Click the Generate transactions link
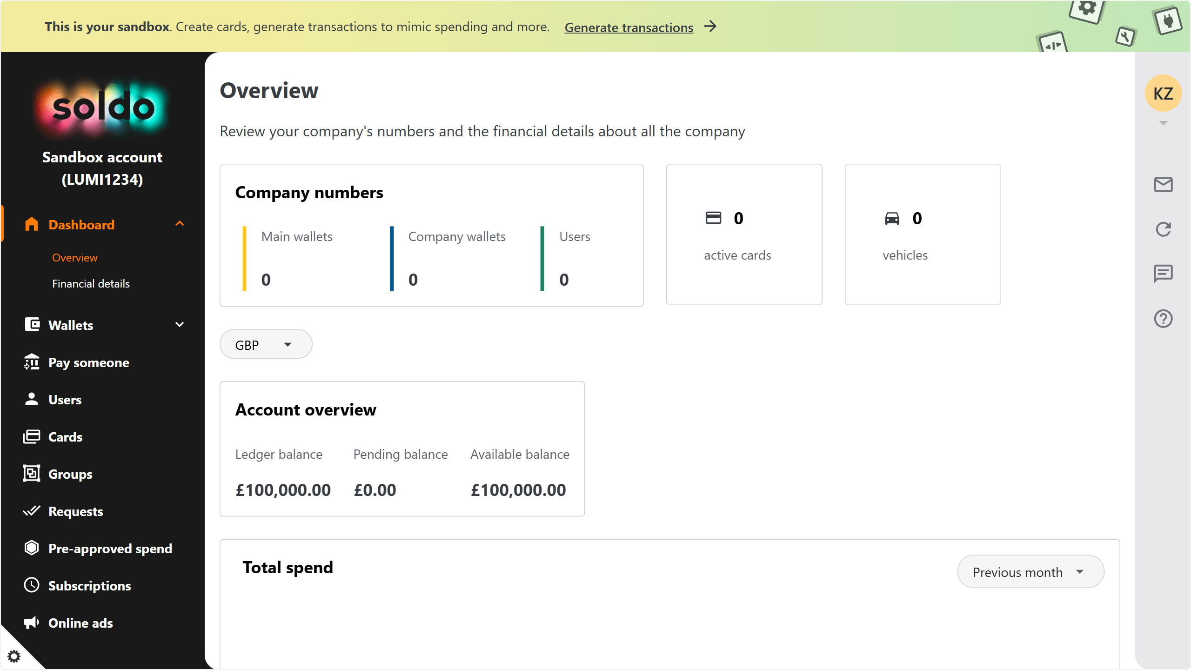The width and height of the screenshot is (1191, 670). (629, 27)
